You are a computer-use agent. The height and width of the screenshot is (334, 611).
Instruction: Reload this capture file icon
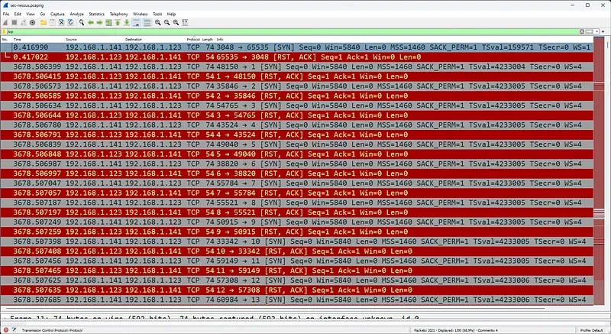[70, 23]
